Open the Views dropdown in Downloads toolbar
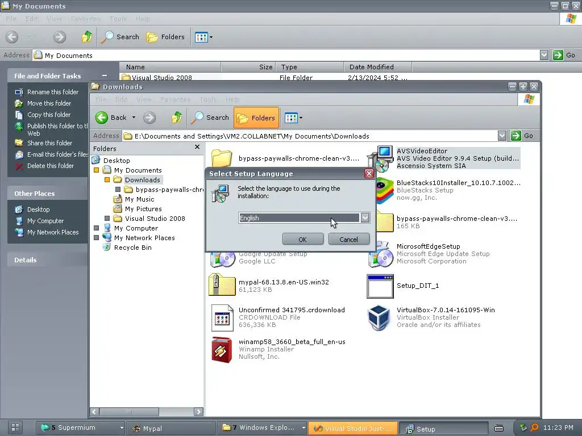This screenshot has height=436, width=582. [x=293, y=118]
